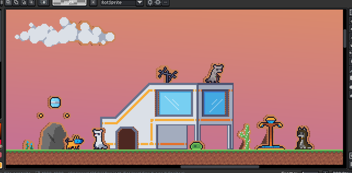Select the Move tool in right toolbar
Viewport: 352px width, 173px height.
coord(350,53)
